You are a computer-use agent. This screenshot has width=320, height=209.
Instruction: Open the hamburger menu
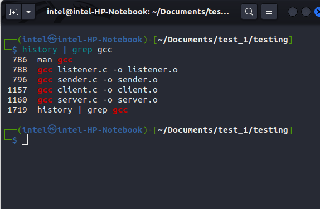point(269,12)
